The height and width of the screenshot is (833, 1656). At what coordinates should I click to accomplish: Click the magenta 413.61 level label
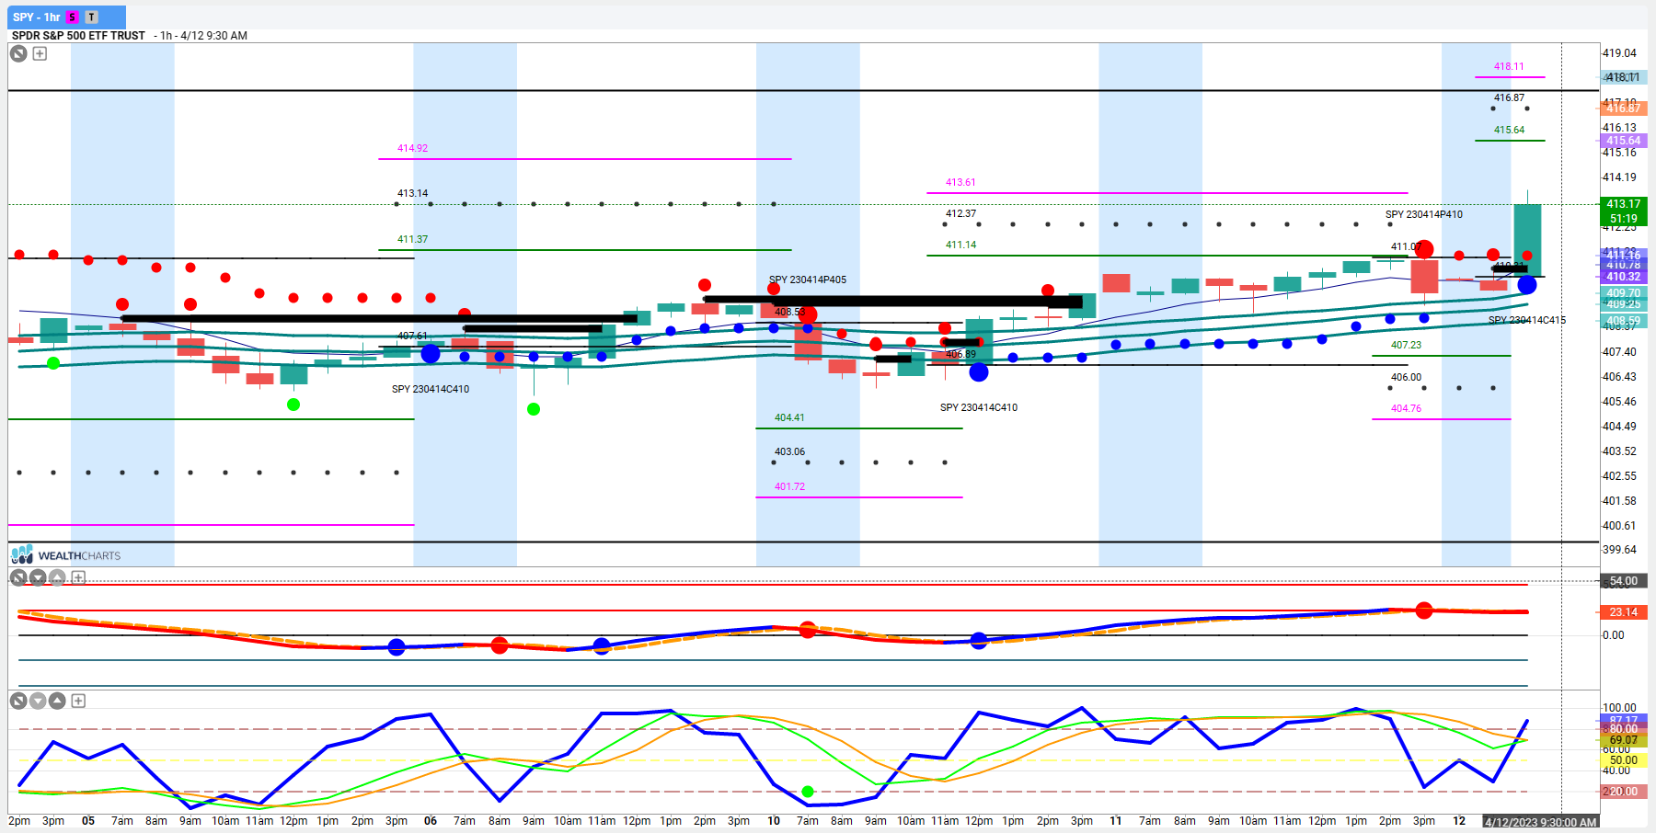click(960, 182)
